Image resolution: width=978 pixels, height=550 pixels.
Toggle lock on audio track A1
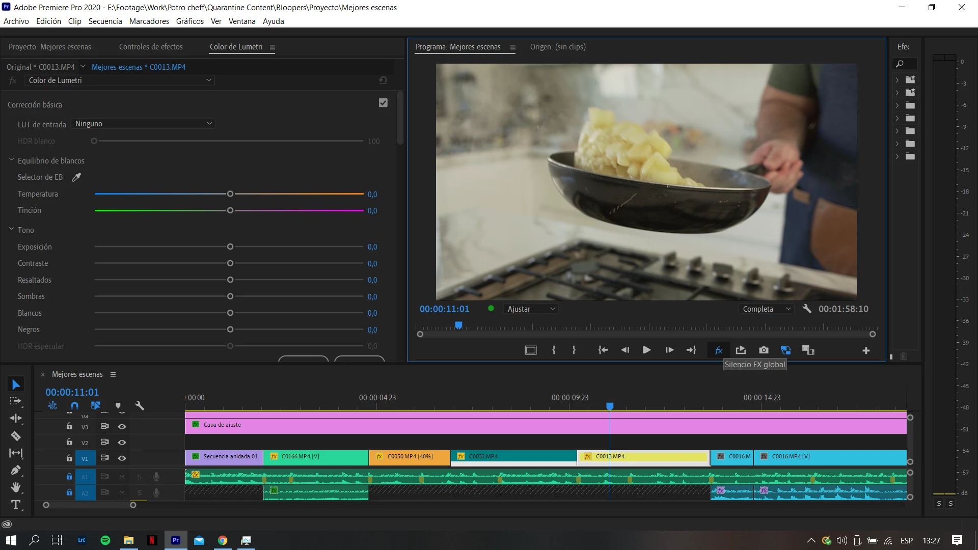point(69,477)
